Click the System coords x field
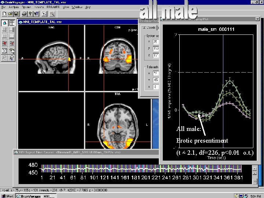Image resolution: width=264 pixels, height=198 pixels. tap(156, 41)
